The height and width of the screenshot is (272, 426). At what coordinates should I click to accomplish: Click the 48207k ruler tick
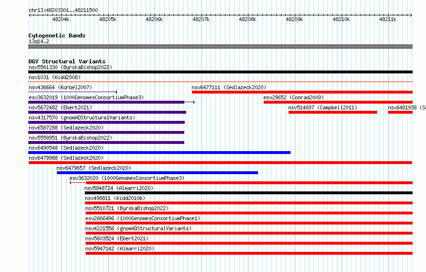pyautogui.click(x=201, y=19)
